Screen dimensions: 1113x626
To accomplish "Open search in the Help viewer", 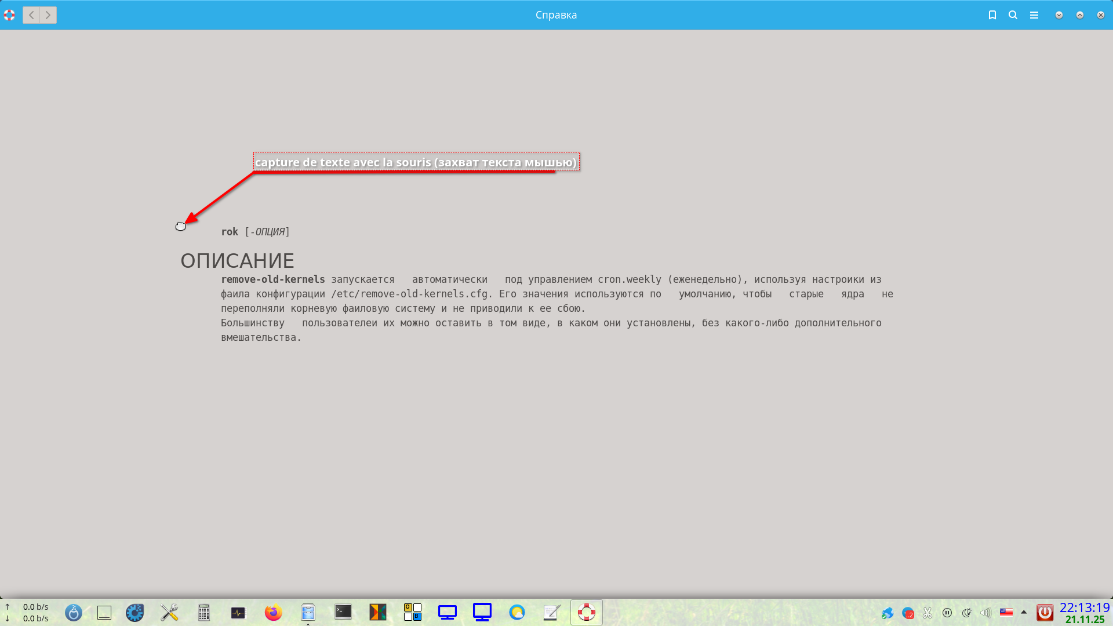I will [1013, 15].
